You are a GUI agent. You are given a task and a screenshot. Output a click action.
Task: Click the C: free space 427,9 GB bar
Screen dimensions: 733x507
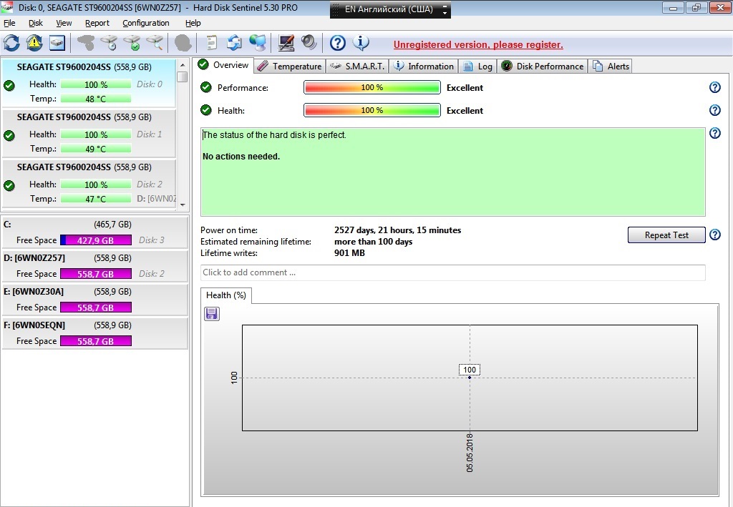[x=96, y=240]
